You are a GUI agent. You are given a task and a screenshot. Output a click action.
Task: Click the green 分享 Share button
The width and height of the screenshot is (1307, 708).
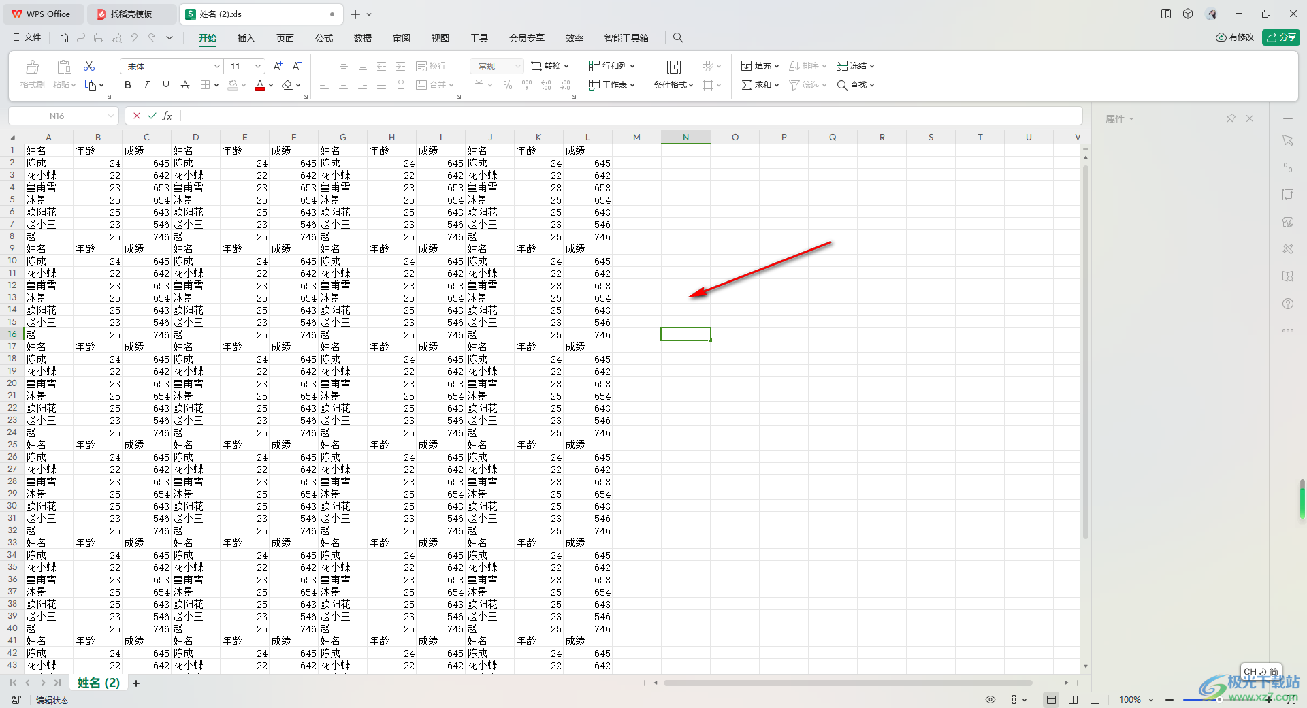tap(1280, 37)
